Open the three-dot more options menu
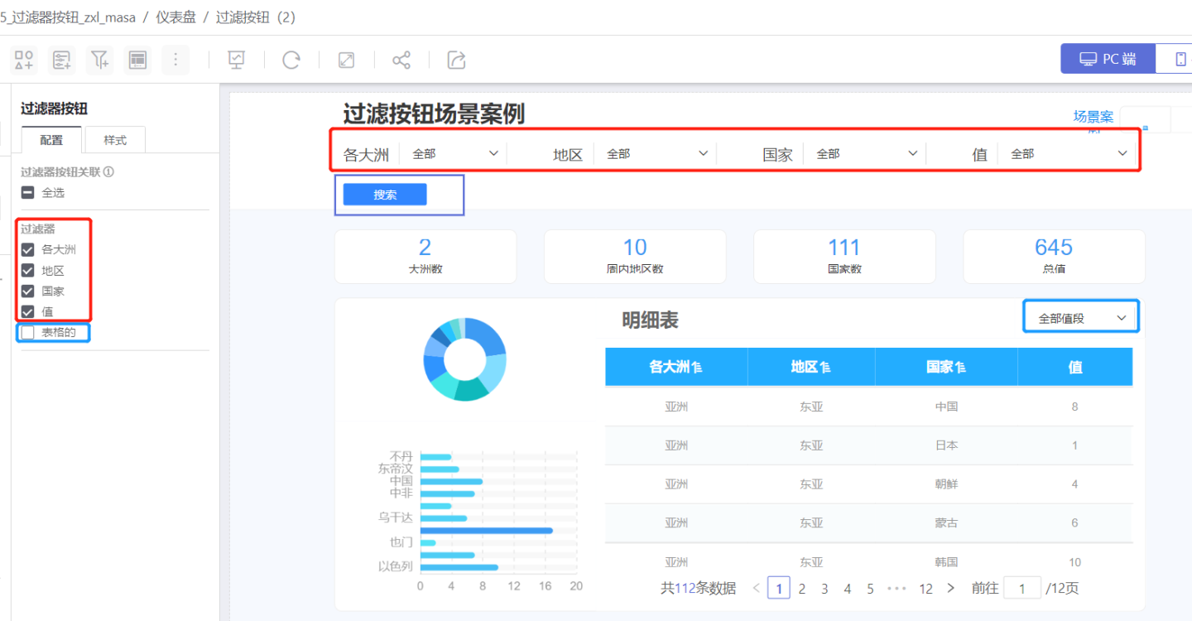This screenshot has width=1192, height=621. point(175,60)
